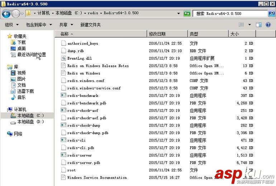Open the recent locations dropdown arrow

pos(22,14)
